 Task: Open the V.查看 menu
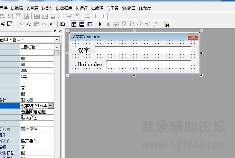pyautogui.click(x=32, y=8)
